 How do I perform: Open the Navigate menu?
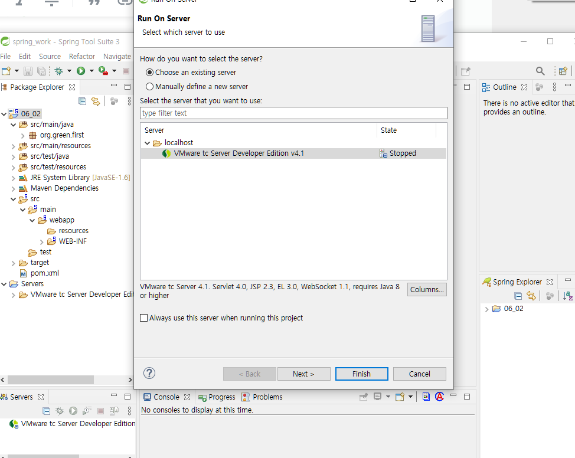pos(117,57)
